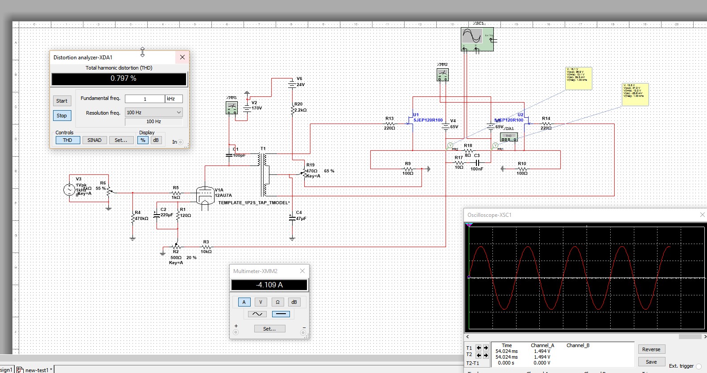The width and height of the screenshot is (707, 373).
Task: Select the C2 220µF capacitor
Action: [157, 215]
